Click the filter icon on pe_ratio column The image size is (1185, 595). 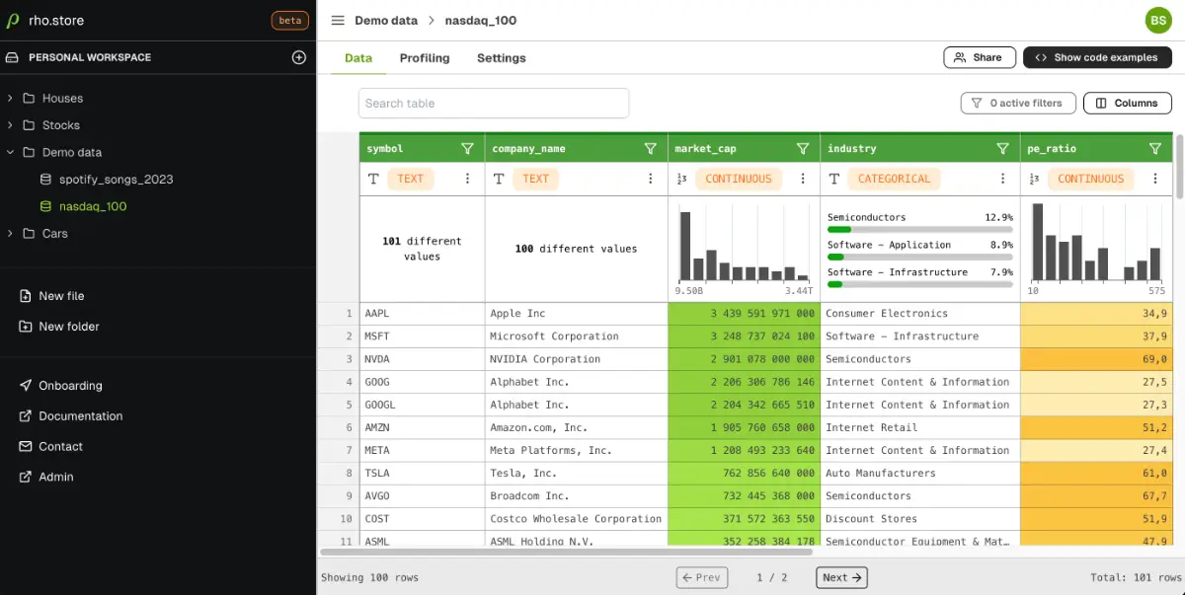pos(1155,149)
